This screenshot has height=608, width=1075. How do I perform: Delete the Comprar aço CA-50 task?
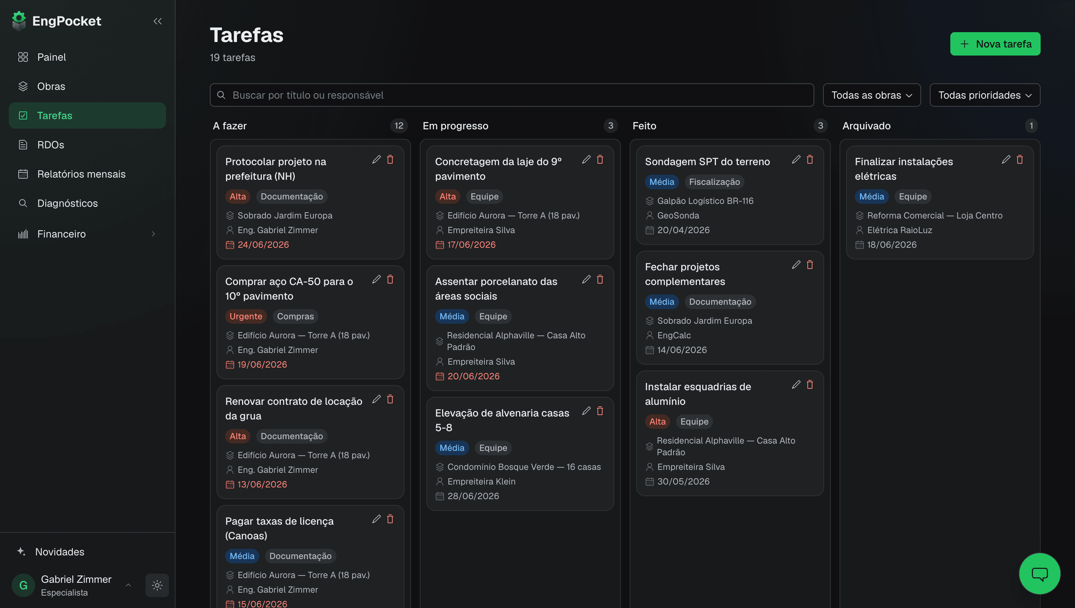pos(390,279)
